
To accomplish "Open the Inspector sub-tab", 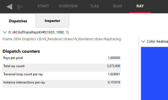I will coord(52,21).
